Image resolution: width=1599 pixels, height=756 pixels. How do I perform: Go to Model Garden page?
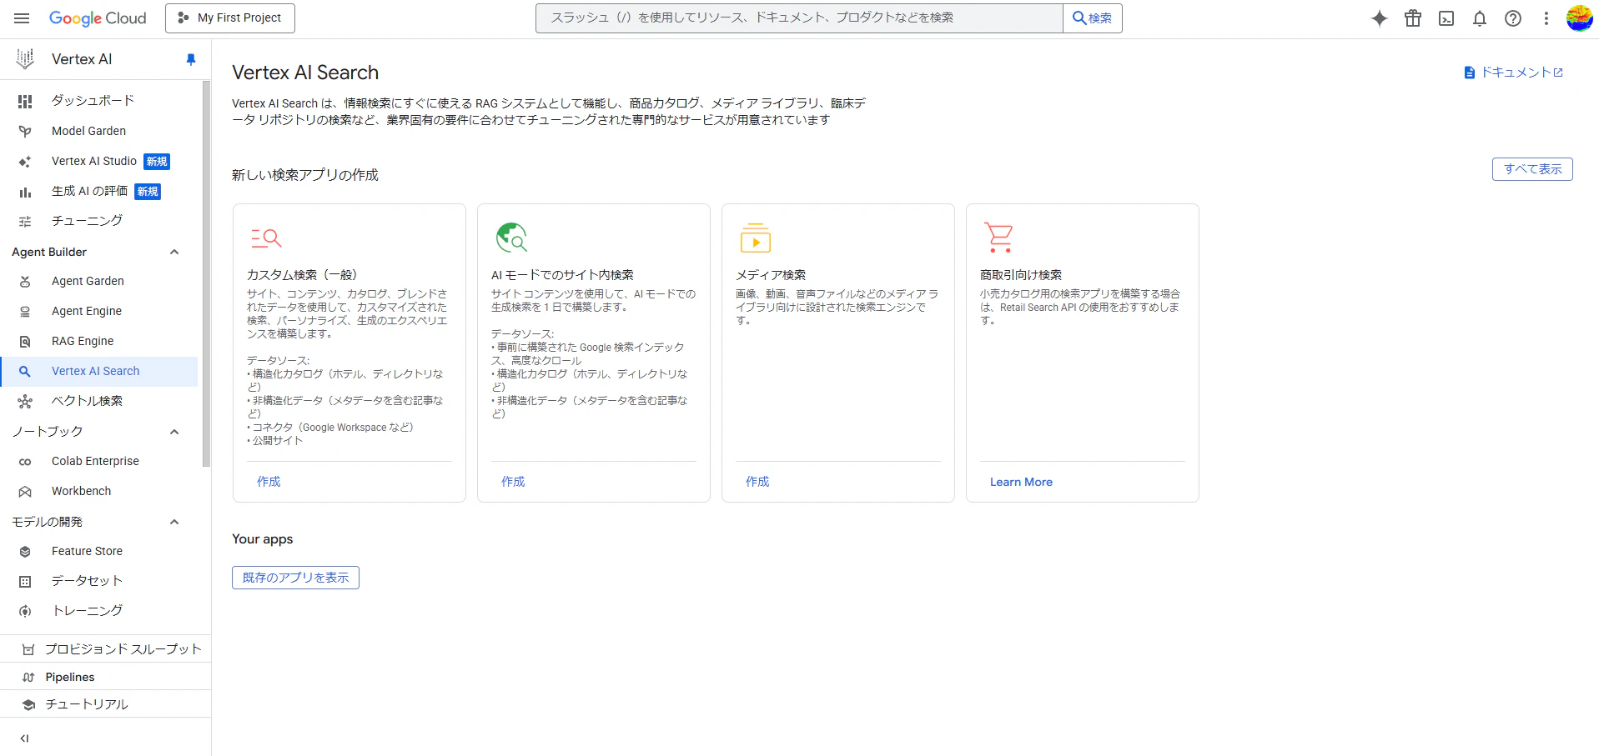[100, 131]
